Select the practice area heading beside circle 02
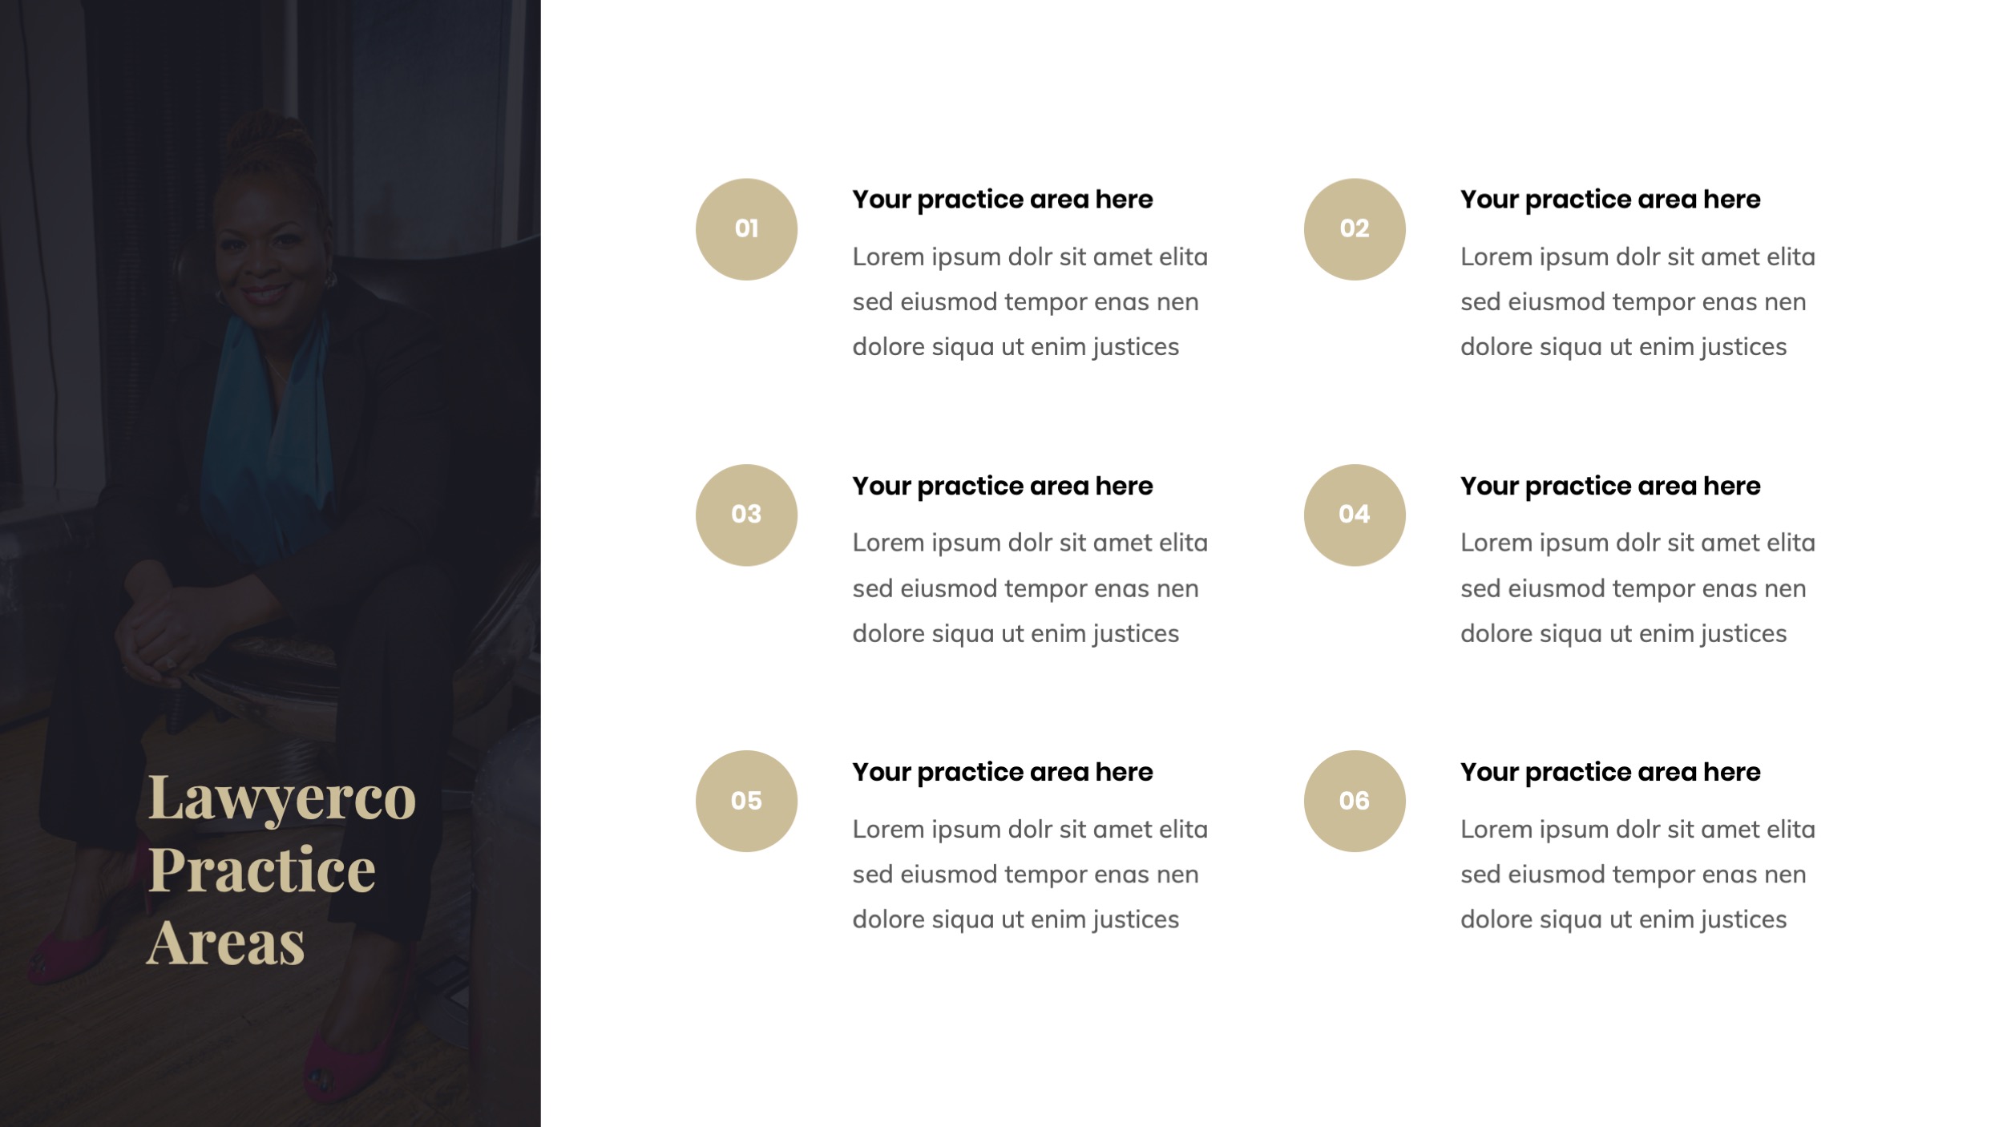Screen dimensions: 2003x1127 pos(1609,200)
